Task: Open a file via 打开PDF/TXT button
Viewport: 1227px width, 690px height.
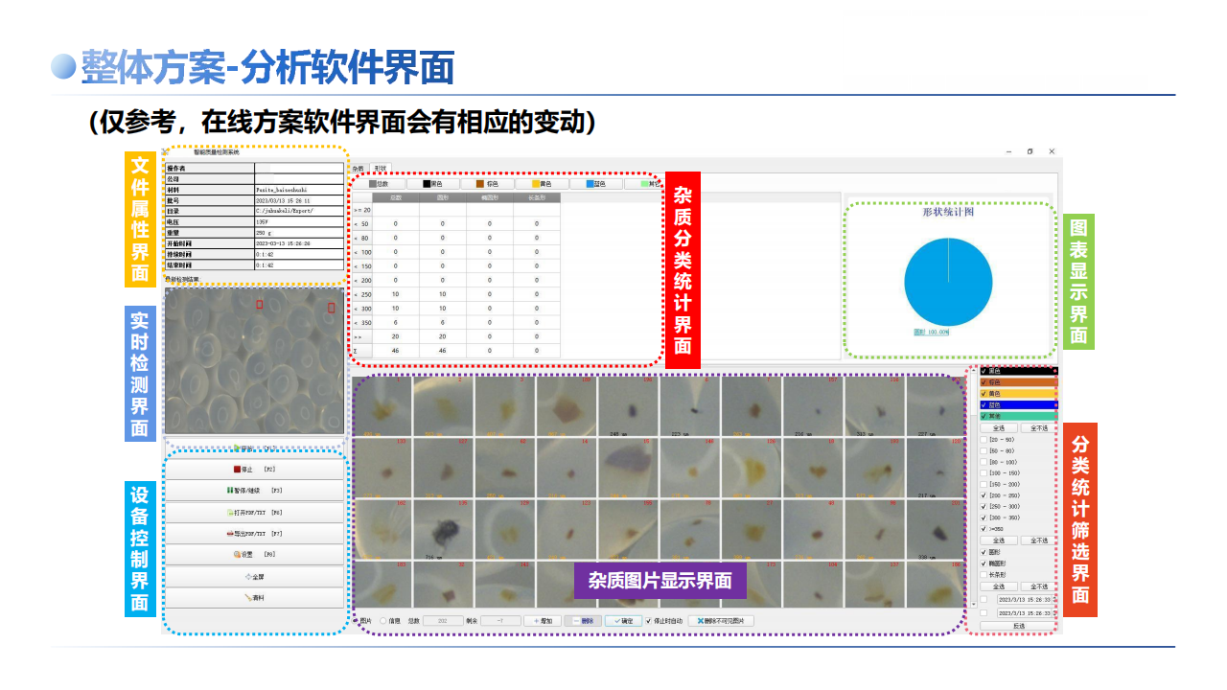Action: point(254,513)
